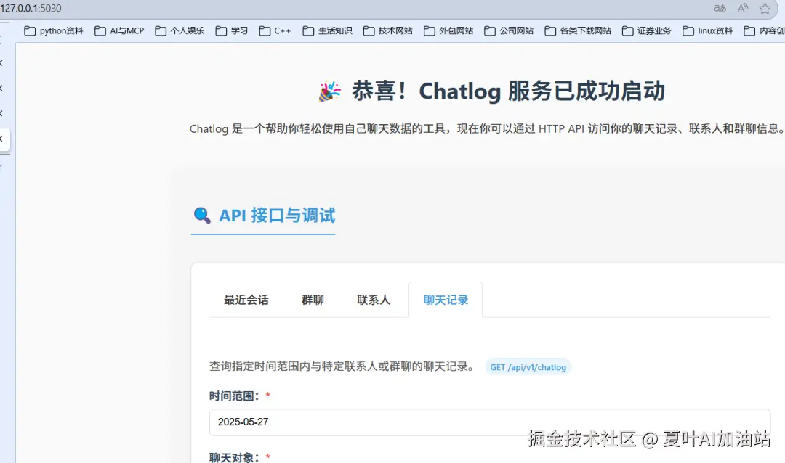
Task: Open the linux资料 bookmark folder
Action: tap(707, 31)
